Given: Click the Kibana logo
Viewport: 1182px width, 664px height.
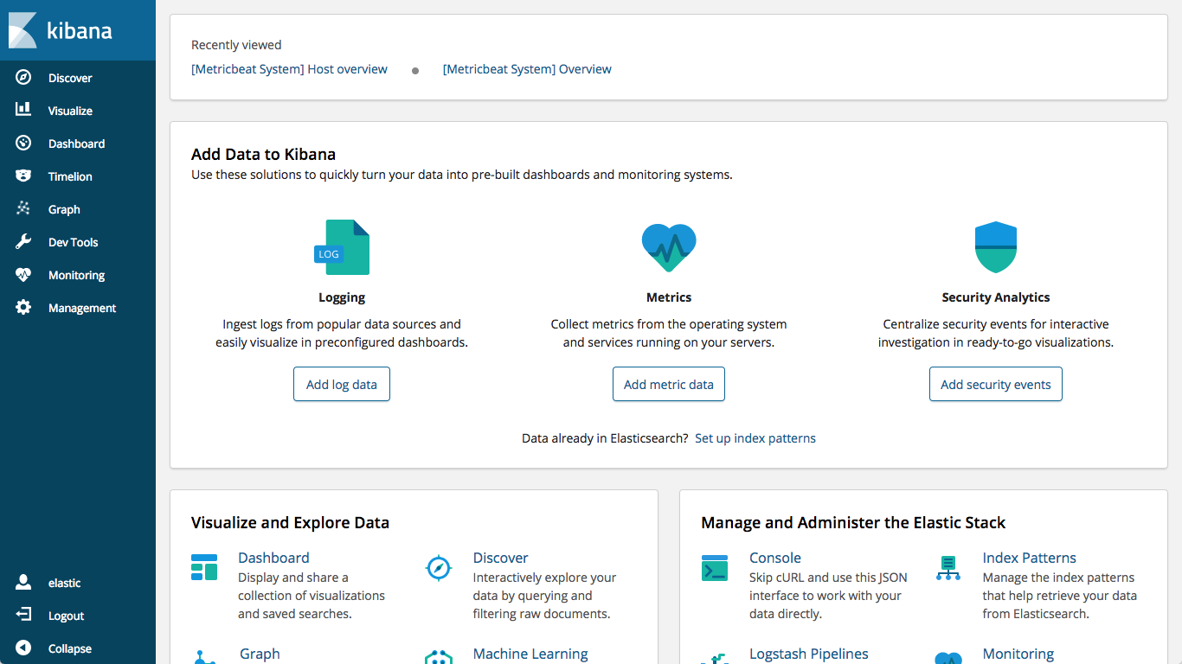Looking at the screenshot, I should coord(61,30).
